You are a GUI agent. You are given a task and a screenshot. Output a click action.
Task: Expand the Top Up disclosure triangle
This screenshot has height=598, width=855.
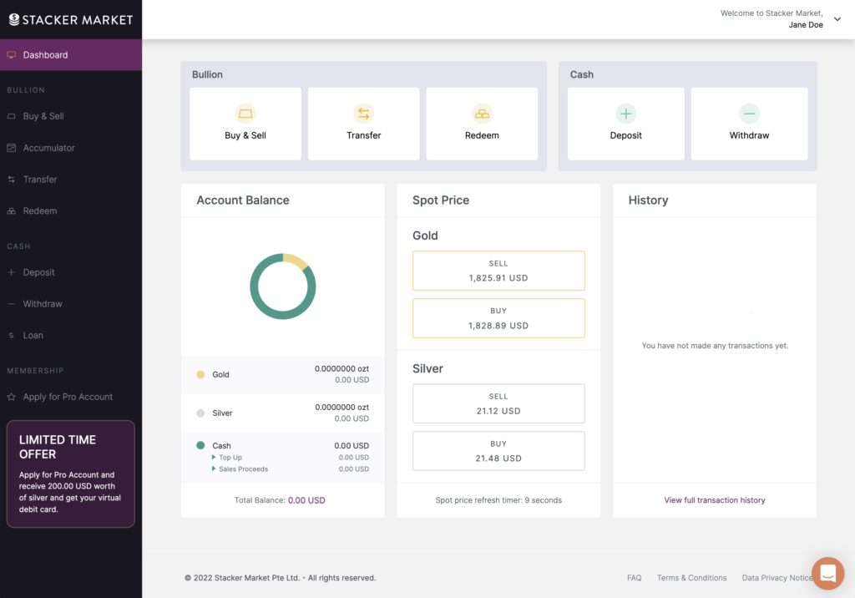click(x=214, y=457)
